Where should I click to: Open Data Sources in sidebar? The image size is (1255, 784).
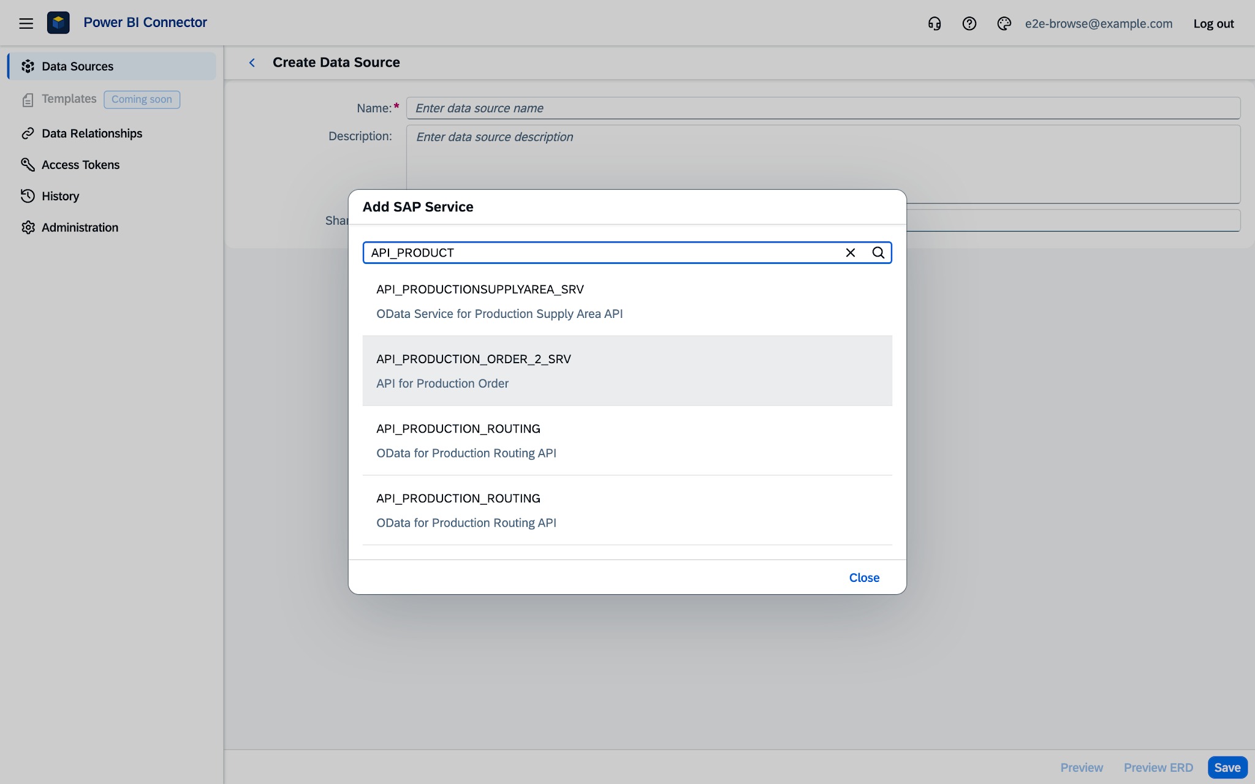click(x=112, y=66)
